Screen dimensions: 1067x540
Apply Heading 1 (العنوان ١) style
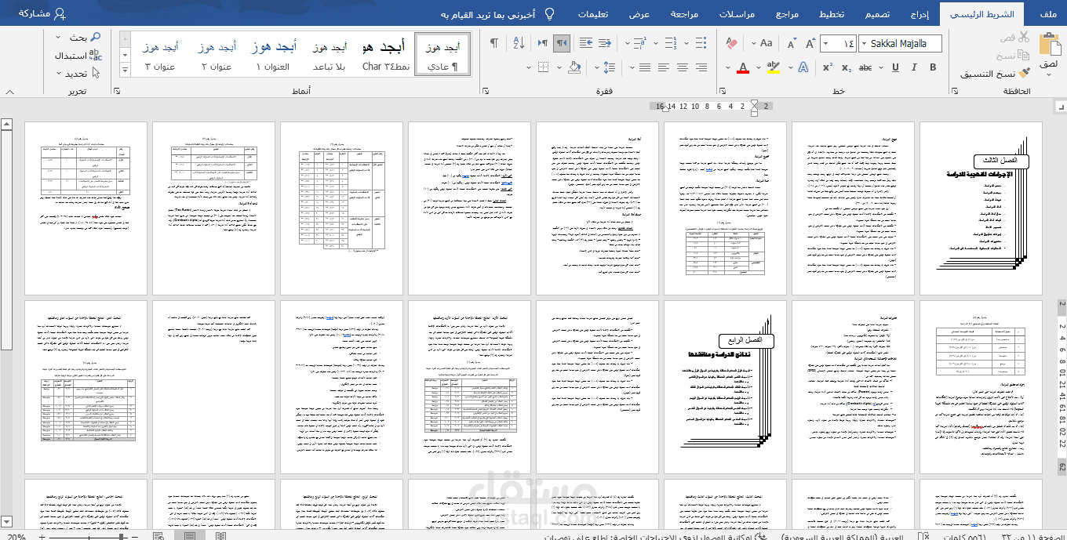pos(272,55)
